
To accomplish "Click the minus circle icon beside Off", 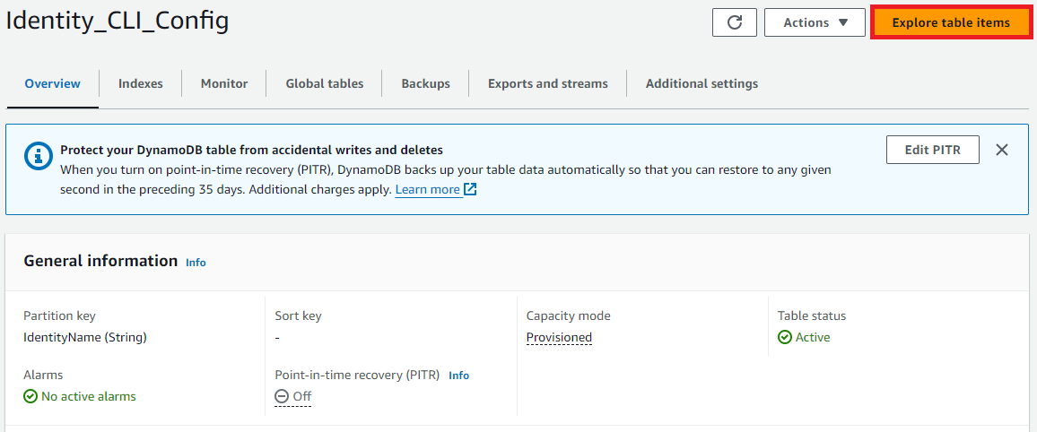I will [x=282, y=396].
